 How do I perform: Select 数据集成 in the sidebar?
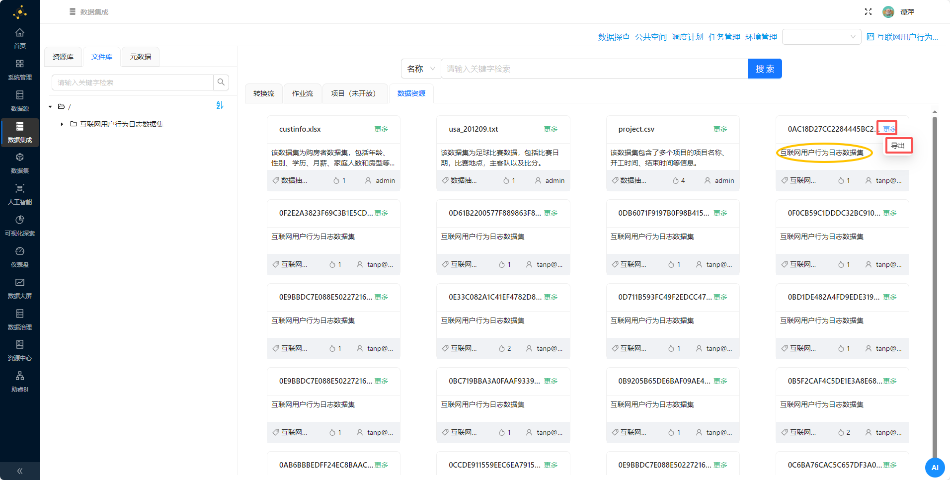point(20,132)
